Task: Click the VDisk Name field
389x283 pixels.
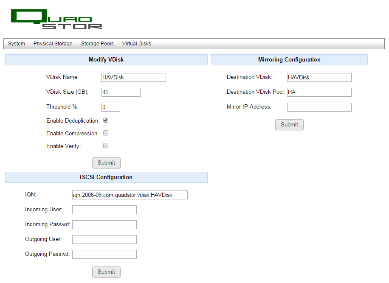Action: pyautogui.click(x=134, y=77)
